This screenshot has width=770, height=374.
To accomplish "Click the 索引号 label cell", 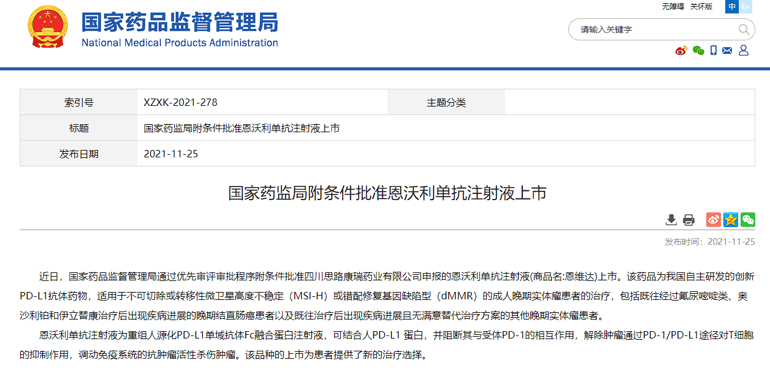I will (x=78, y=102).
